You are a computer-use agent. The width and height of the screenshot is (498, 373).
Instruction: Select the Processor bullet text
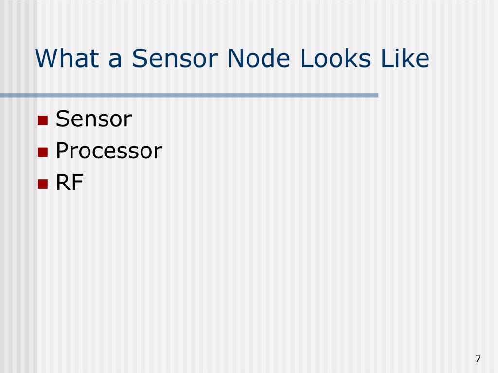[x=109, y=151]
